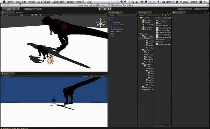210x129 pixels.
Task: Toggle scene lighting sun button
Action: 32,15
